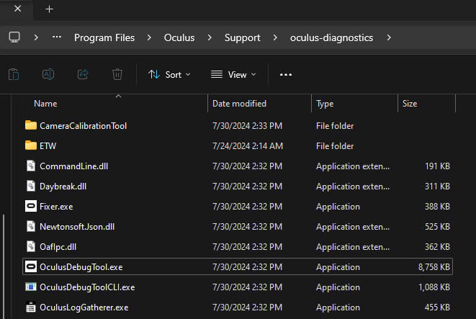Image resolution: width=476 pixels, height=319 pixels.
Task: Select the Newtonsoft.Json.dll file name
Action: pyautogui.click(x=77, y=227)
